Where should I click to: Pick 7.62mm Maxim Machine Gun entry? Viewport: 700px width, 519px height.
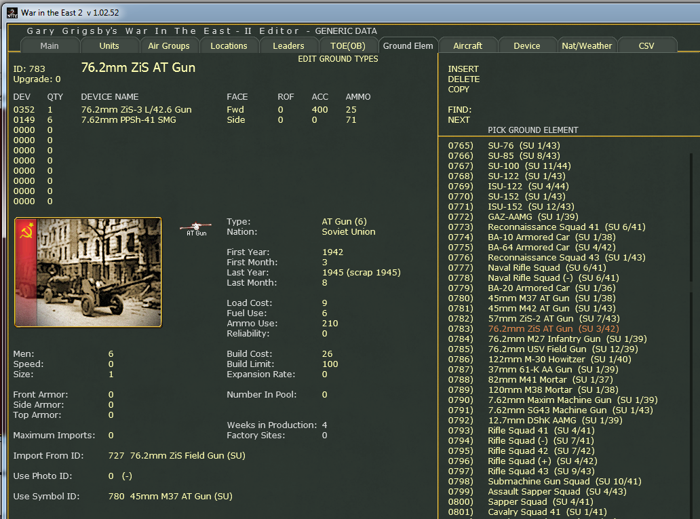tap(572, 400)
